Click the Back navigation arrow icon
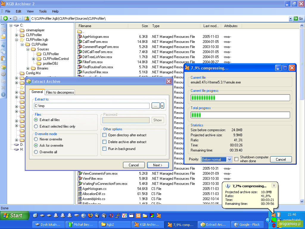 (6, 18)
